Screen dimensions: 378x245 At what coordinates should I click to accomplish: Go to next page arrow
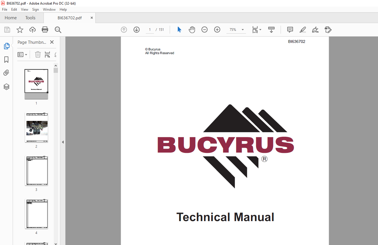coord(137,30)
